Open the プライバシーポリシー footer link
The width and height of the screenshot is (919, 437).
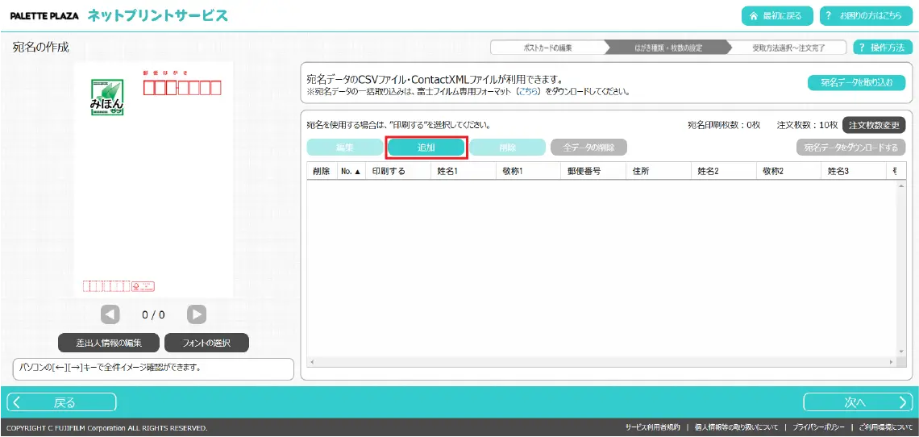coord(817,427)
